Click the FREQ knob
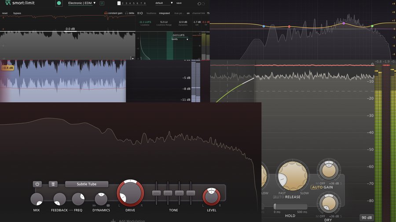The height and width of the screenshot is (222, 396). tap(78, 199)
